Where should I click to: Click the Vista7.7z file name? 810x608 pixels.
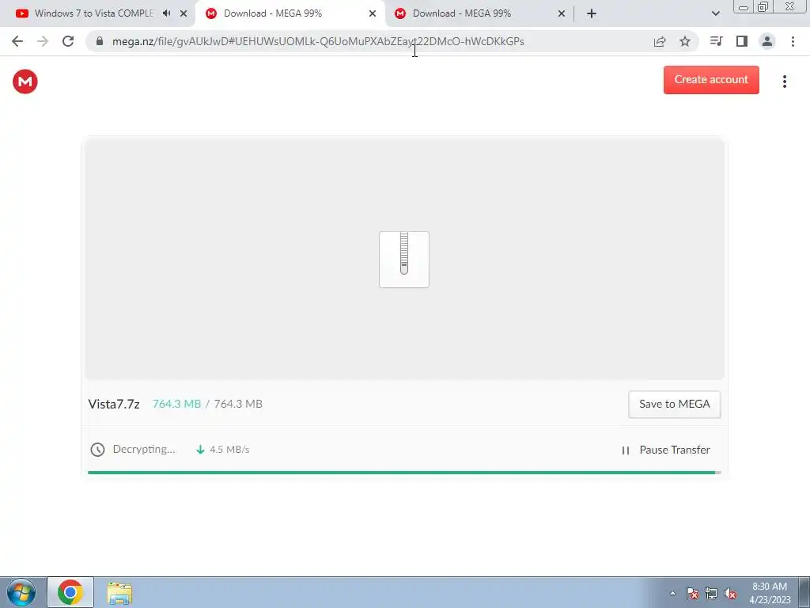[114, 404]
